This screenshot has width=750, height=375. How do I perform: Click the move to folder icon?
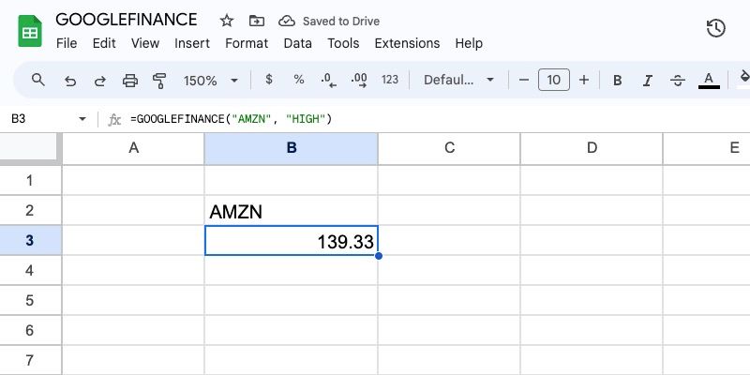[x=257, y=20]
